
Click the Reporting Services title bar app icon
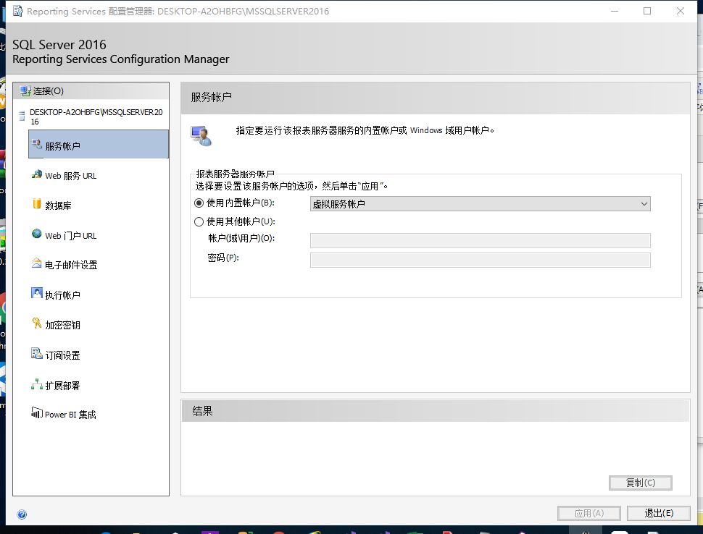(x=17, y=11)
